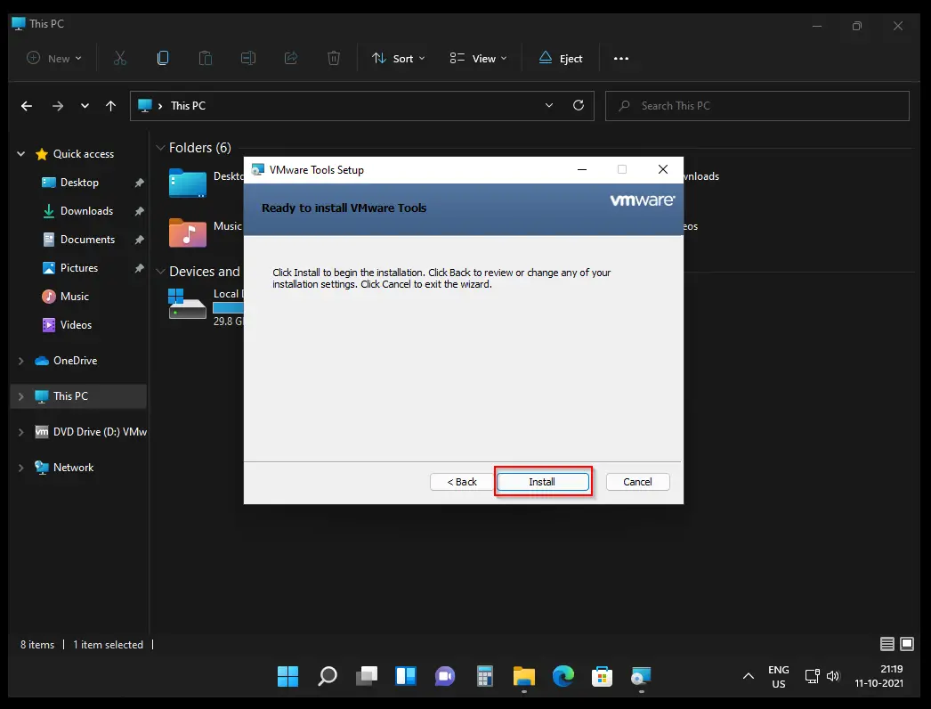The height and width of the screenshot is (709, 931).
Task: Click the ENG US language indicator
Action: [779, 676]
